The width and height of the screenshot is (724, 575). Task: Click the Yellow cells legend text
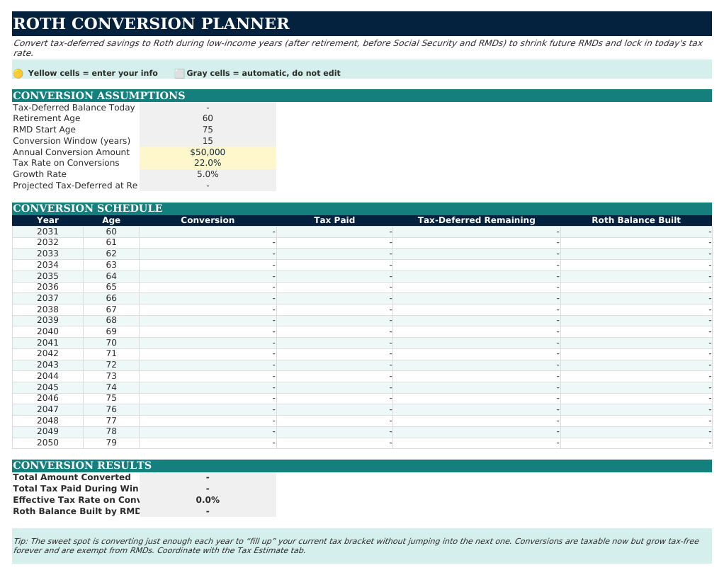[x=93, y=74]
